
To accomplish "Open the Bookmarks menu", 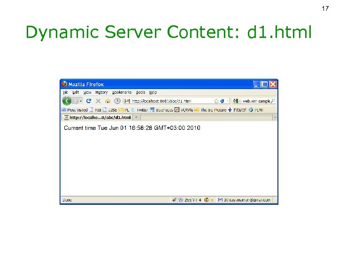I will (x=122, y=92).
